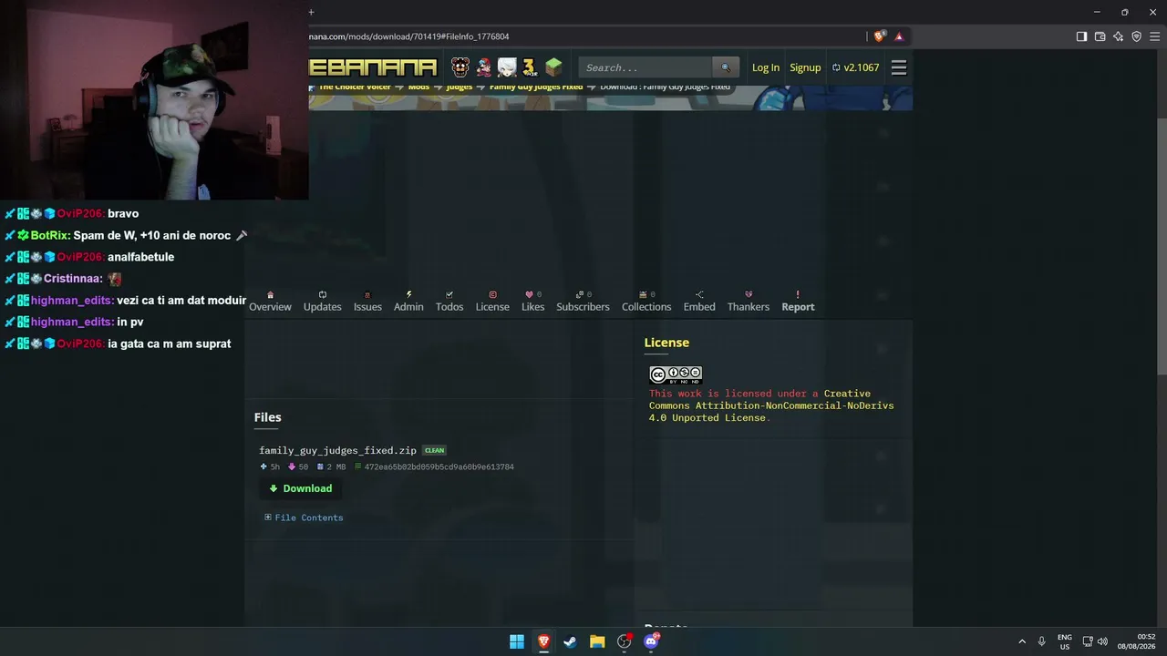Open Steam from the taskbar
This screenshot has height=656, width=1167.
point(570,641)
